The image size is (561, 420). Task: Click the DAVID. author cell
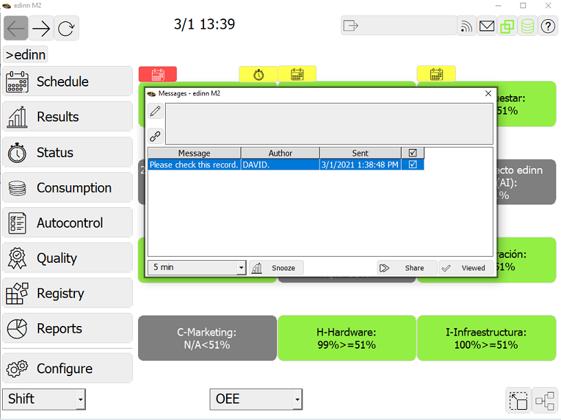tap(280, 165)
